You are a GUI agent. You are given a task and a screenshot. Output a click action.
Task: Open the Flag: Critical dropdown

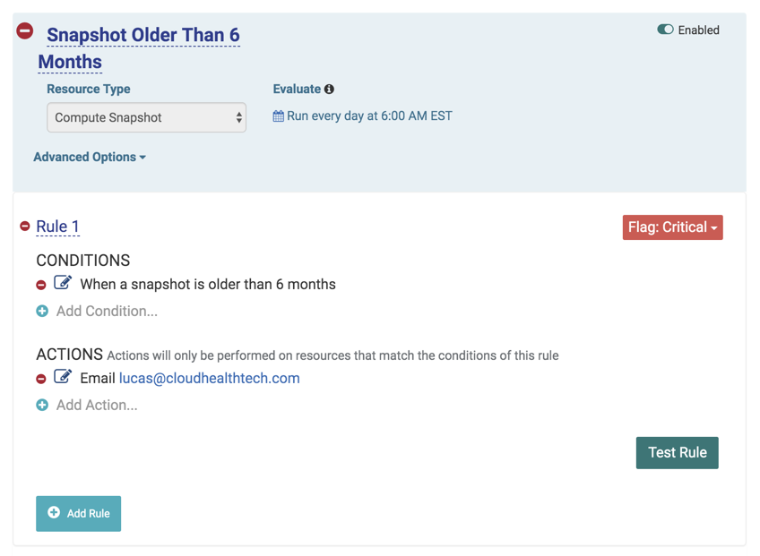point(672,227)
